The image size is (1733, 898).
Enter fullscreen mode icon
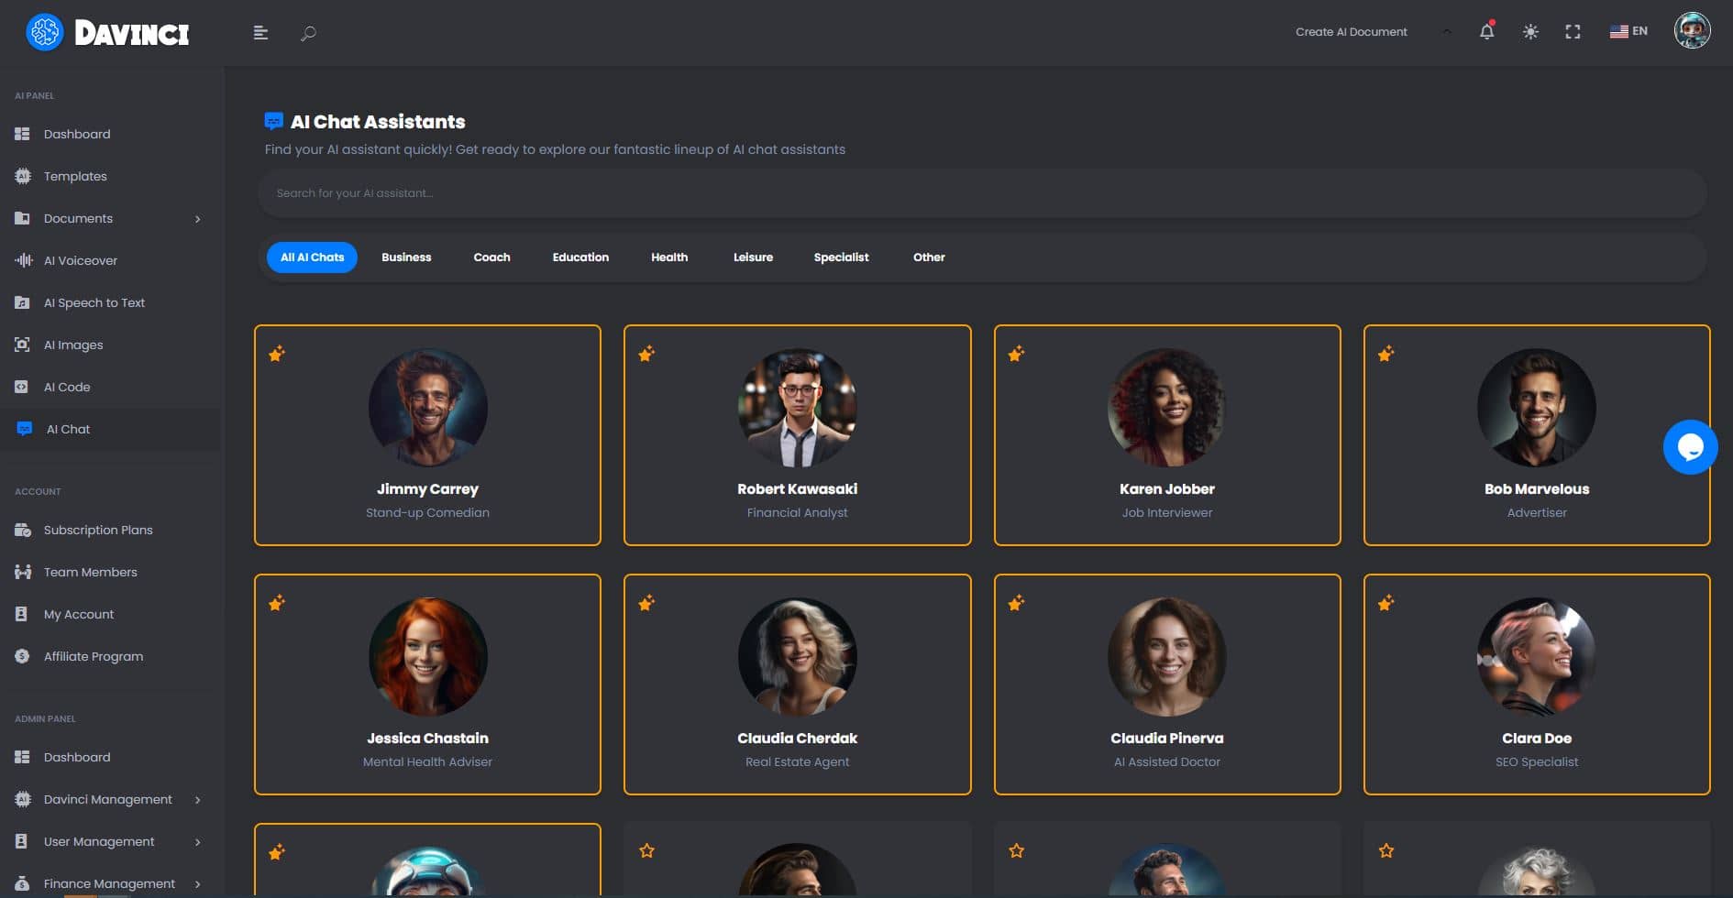[x=1573, y=32]
